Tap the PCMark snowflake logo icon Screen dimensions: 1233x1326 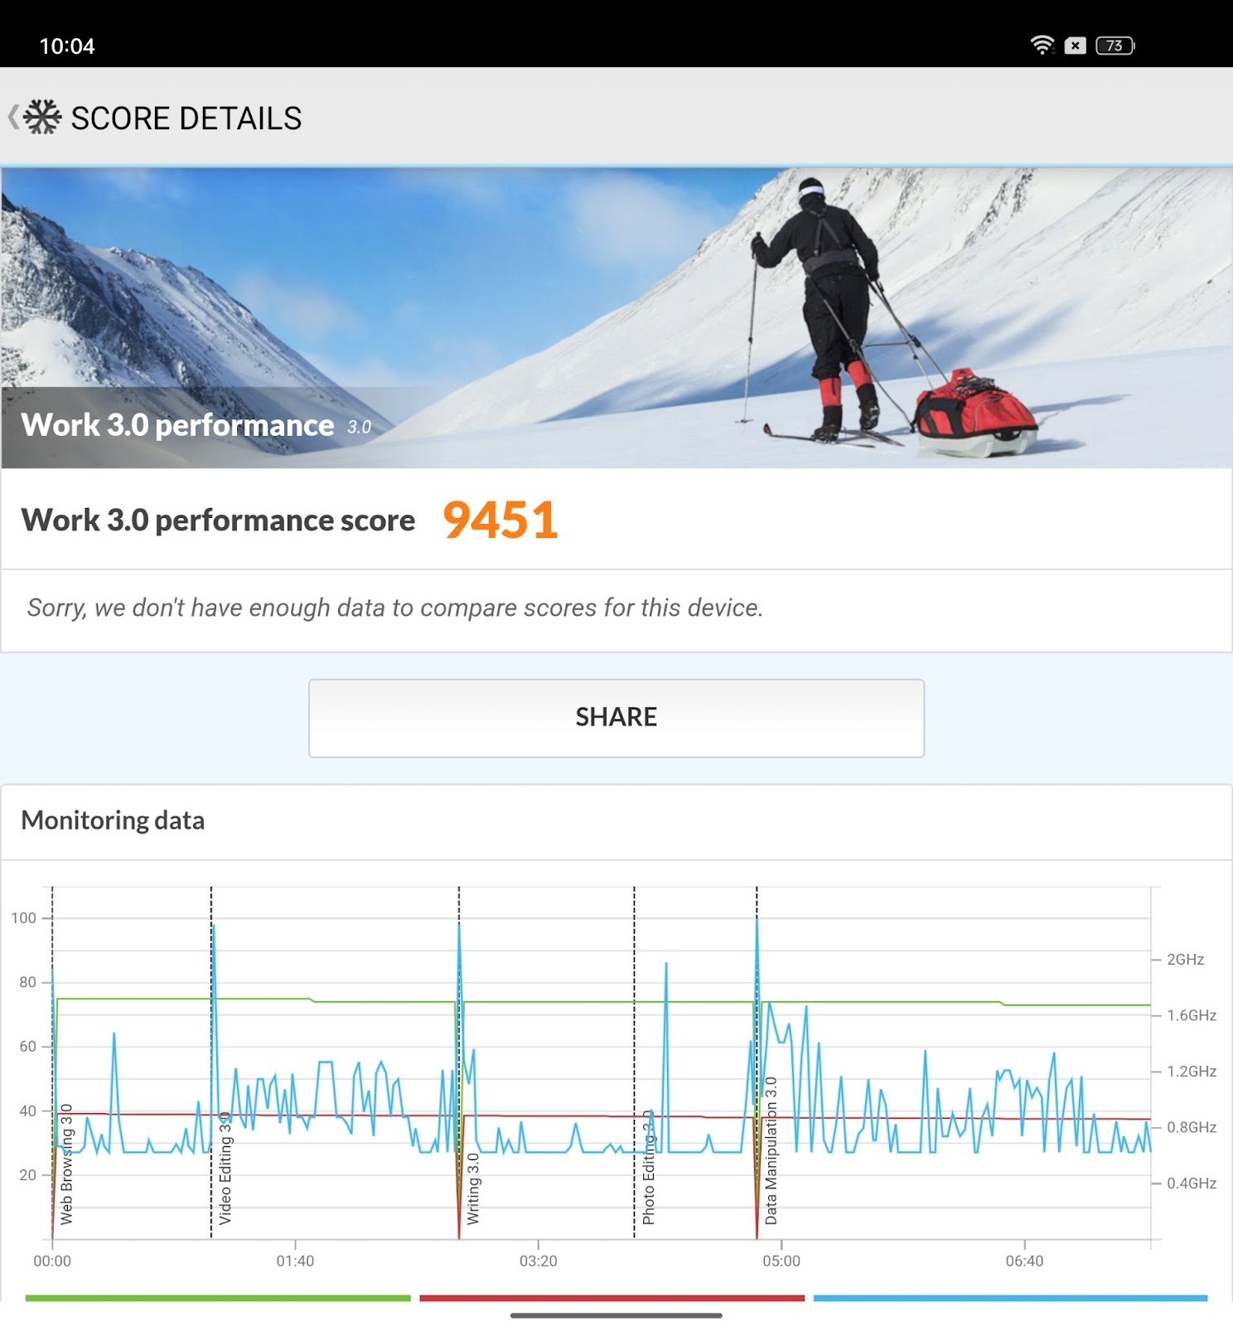pos(42,117)
